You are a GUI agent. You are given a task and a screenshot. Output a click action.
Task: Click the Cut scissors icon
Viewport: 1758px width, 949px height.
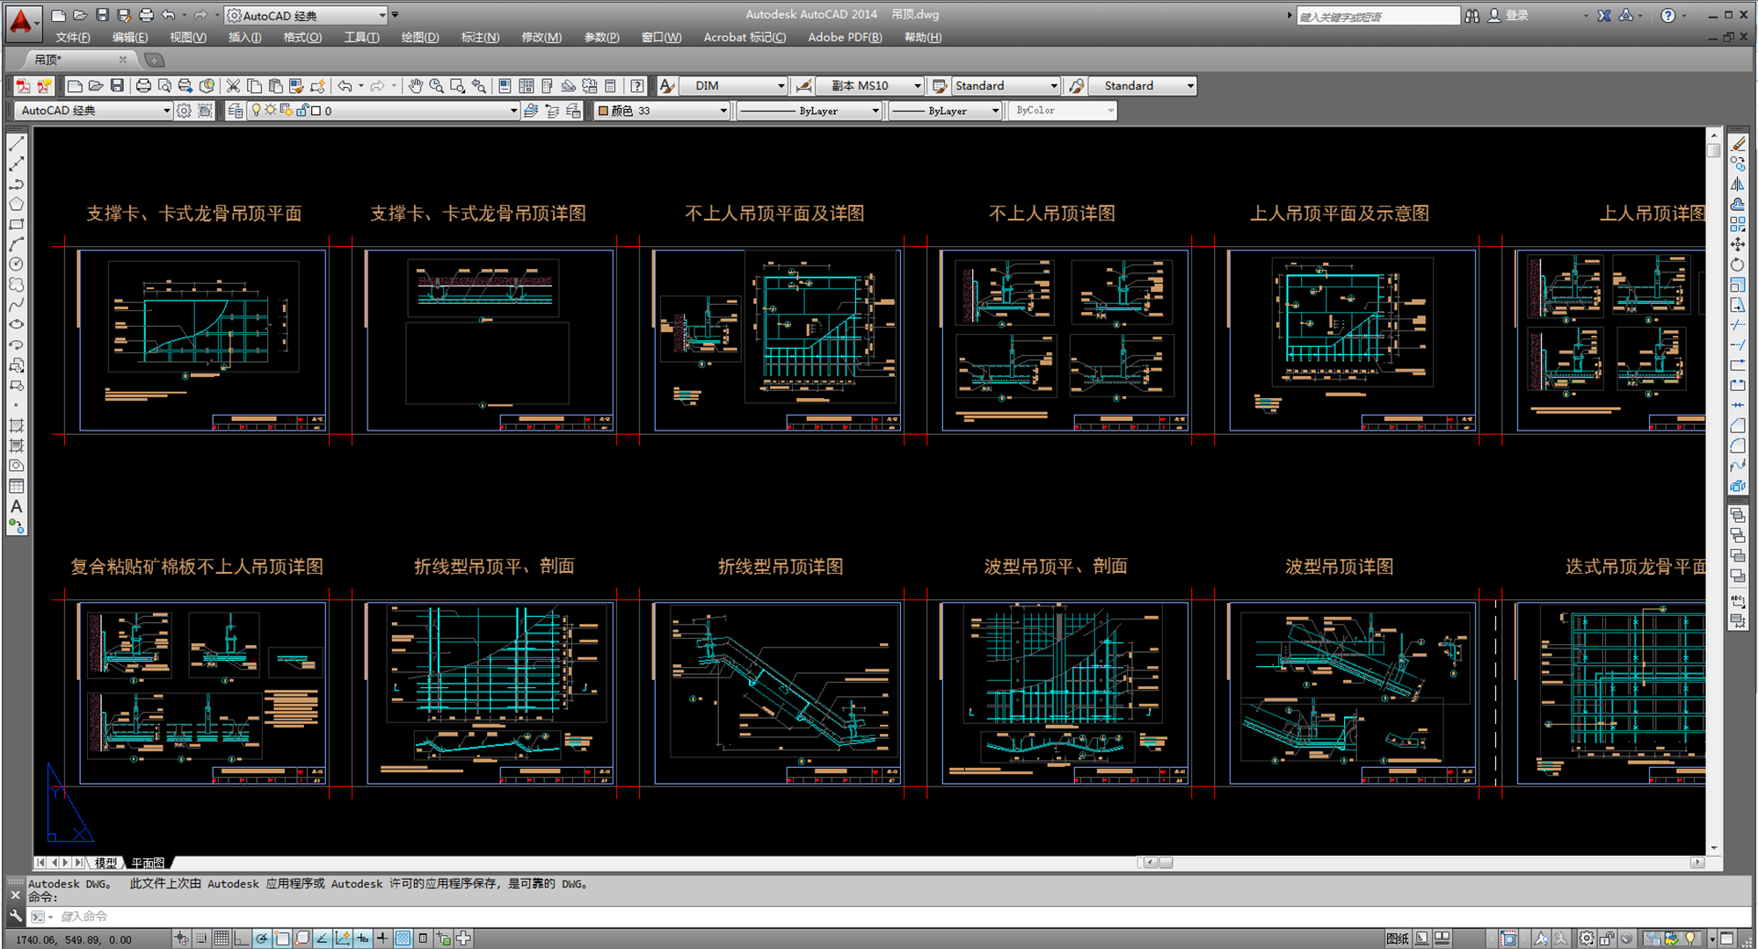pyautogui.click(x=233, y=86)
